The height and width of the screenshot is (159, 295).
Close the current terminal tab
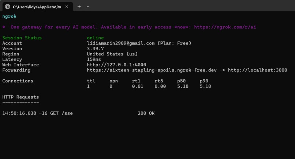(x=67, y=7)
